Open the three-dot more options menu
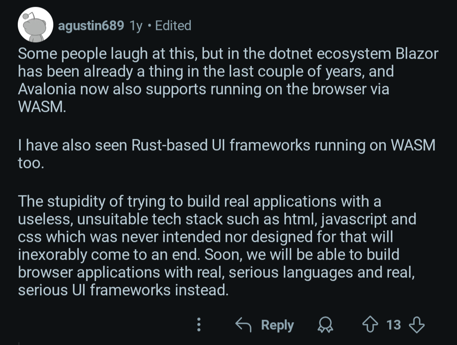Image resolution: width=457 pixels, height=345 pixels. point(199,324)
